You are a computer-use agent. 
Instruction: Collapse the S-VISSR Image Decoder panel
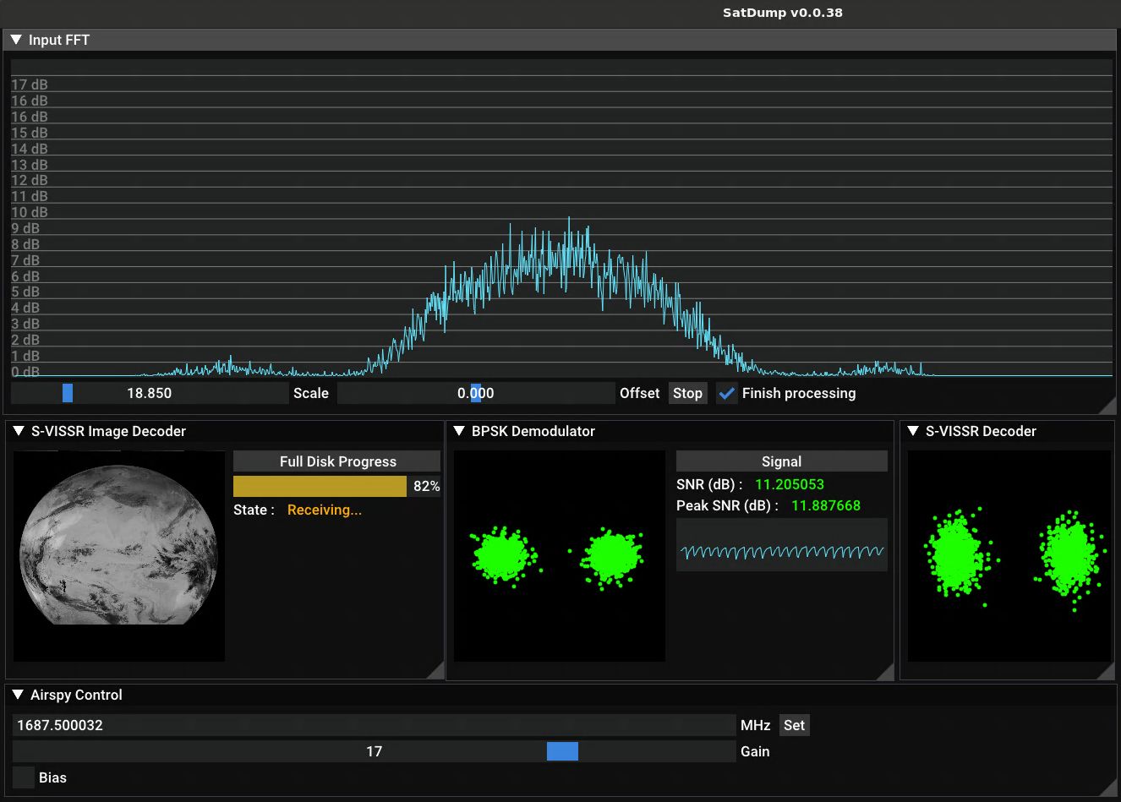point(19,431)
